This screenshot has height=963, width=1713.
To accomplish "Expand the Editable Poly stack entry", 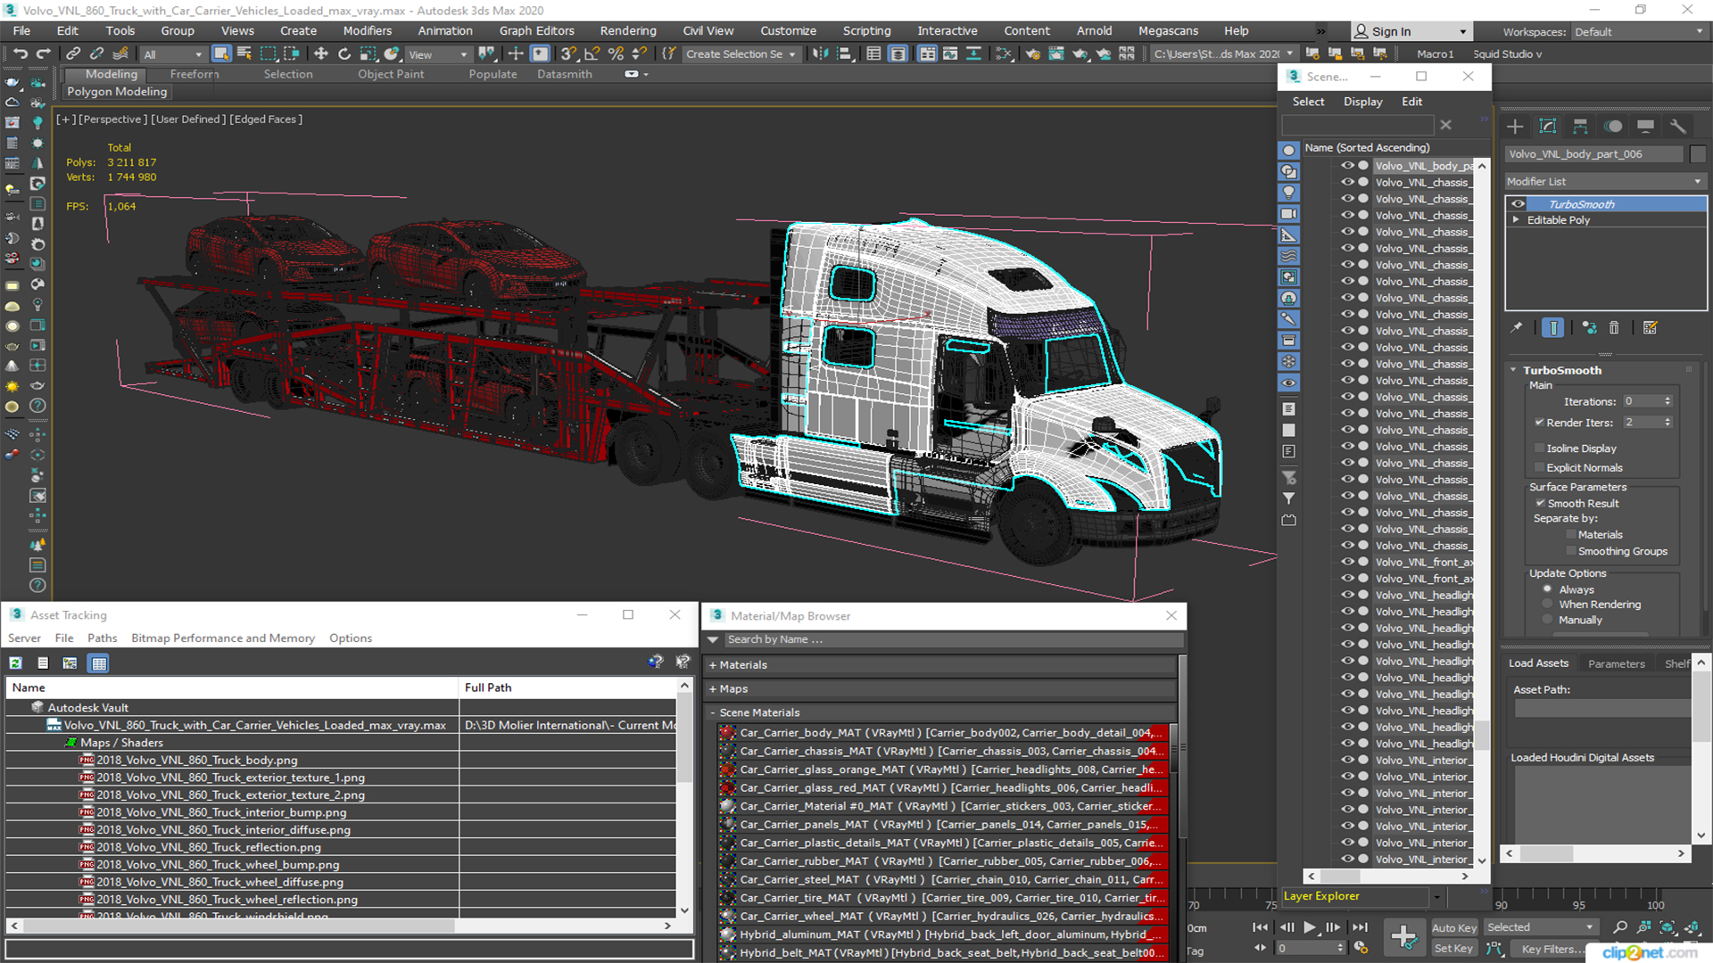I will (1516, 220).
